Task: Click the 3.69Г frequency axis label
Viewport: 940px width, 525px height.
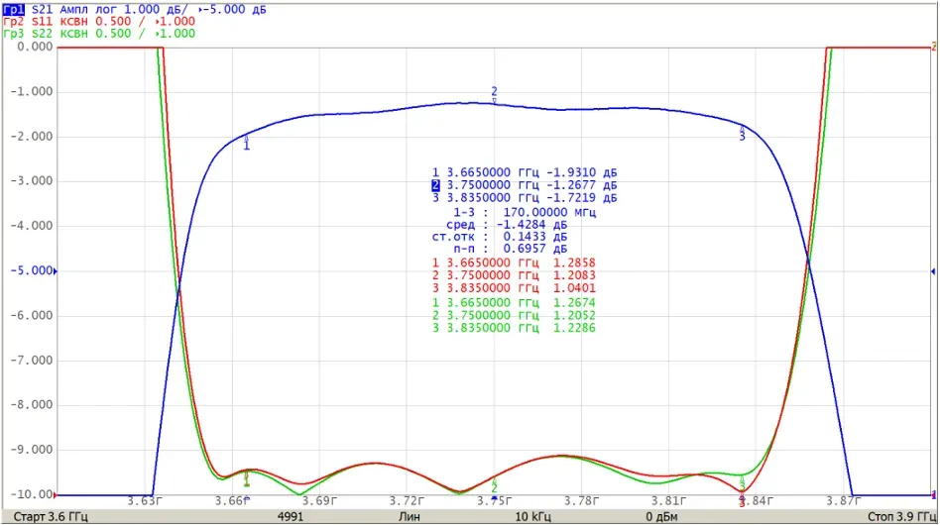Action: [x=319, y=501]
